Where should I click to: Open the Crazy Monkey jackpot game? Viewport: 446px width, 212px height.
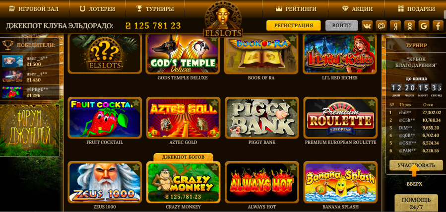click(183, 182)
